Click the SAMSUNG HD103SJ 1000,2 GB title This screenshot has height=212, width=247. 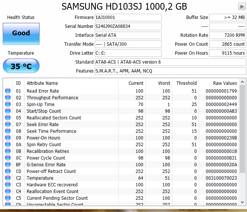(x=124, y=7)
